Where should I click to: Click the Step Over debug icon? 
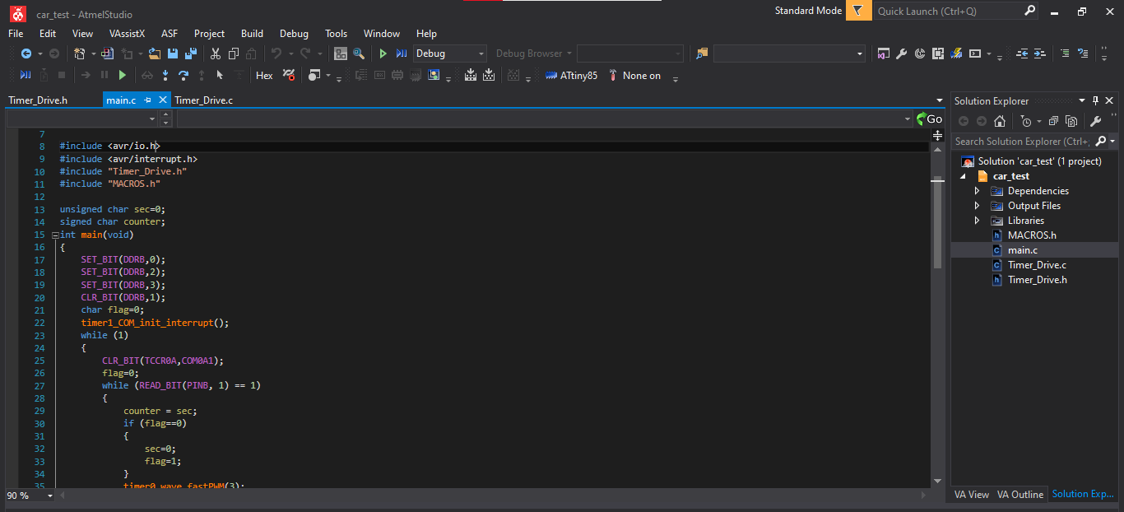(x=183, y=75)
